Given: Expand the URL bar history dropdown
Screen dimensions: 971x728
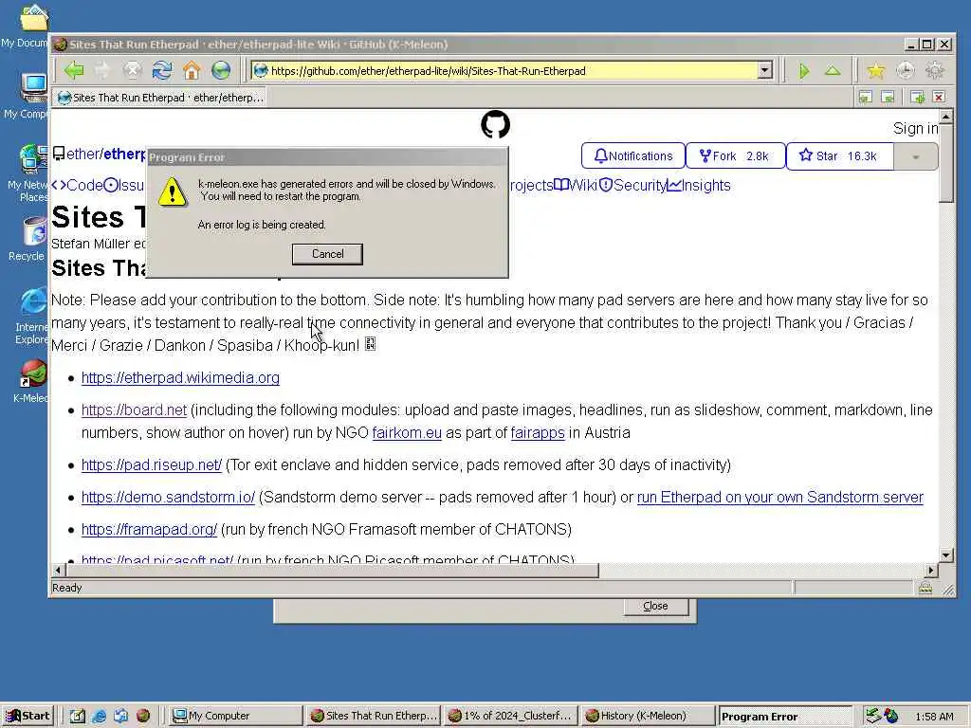Looking at the screenshot, I should point(765,70).
